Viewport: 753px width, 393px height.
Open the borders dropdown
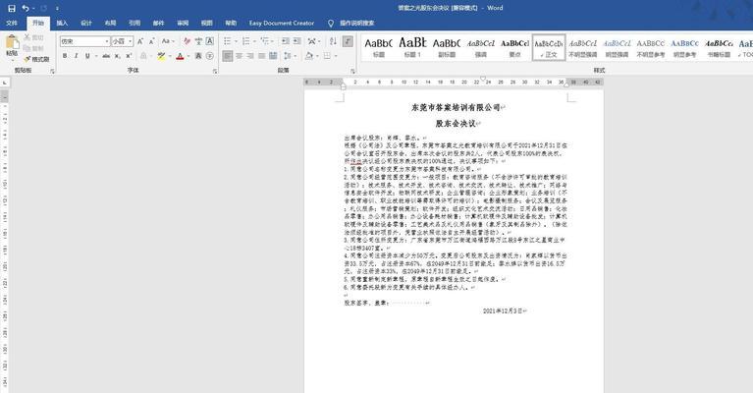click(x=335, y=56)
